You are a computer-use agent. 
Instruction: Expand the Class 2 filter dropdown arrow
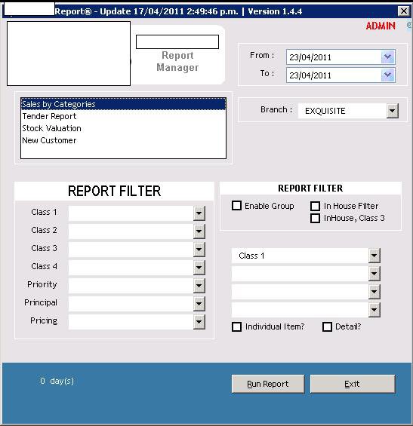pyautogui.click(x=199, y=231)
